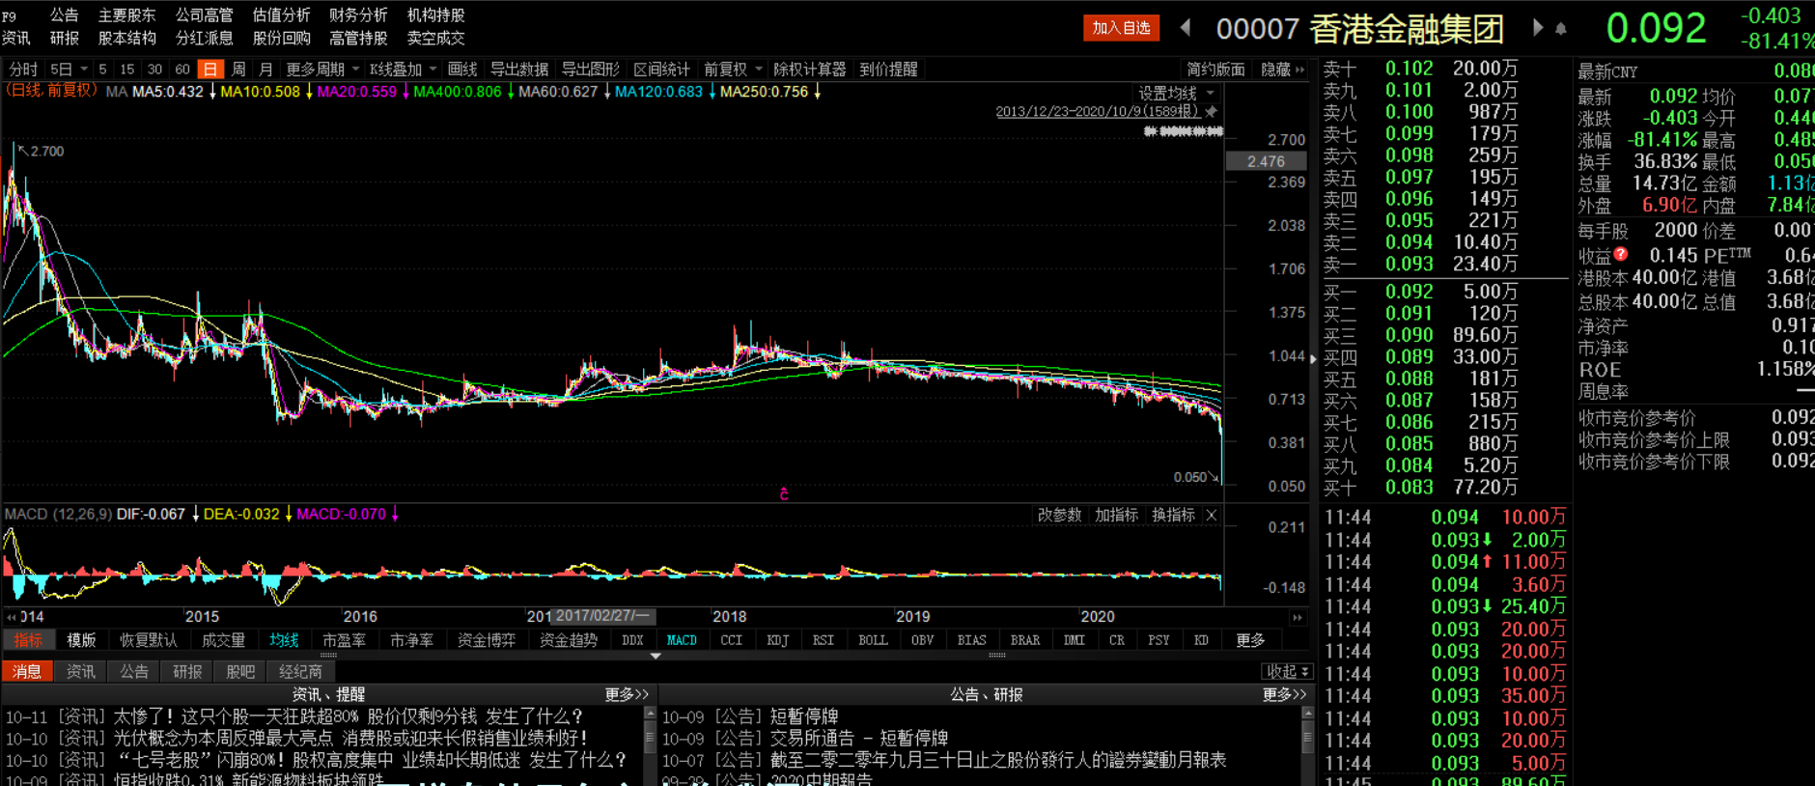Select the RSI indicator tab
The height and width of the screenshot is (786, 1815).
click(824, 640)
